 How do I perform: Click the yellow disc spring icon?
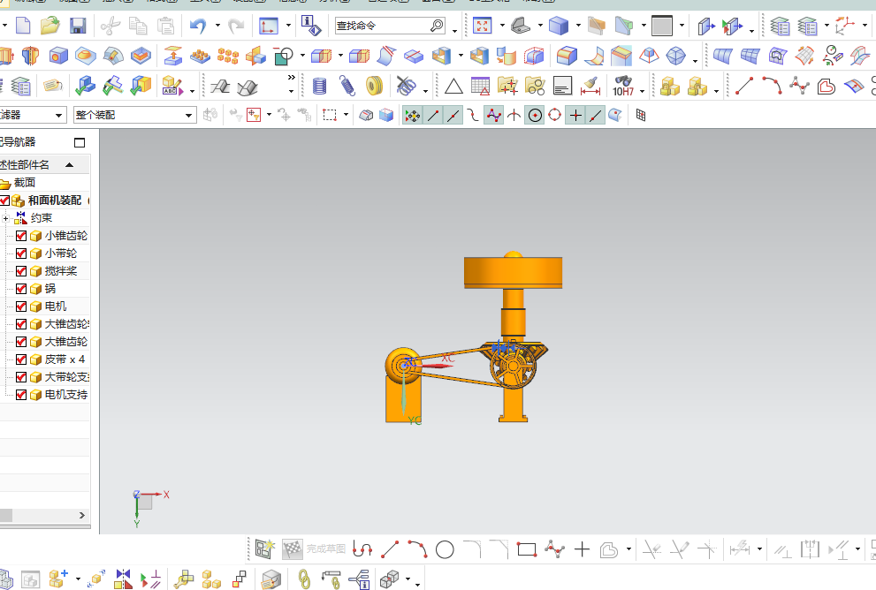(374, 86)
